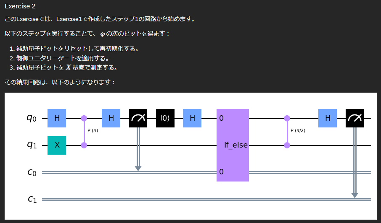Click the q1 control dot of P(π) gate
This screenshot has height=223, width=381.
84,145
